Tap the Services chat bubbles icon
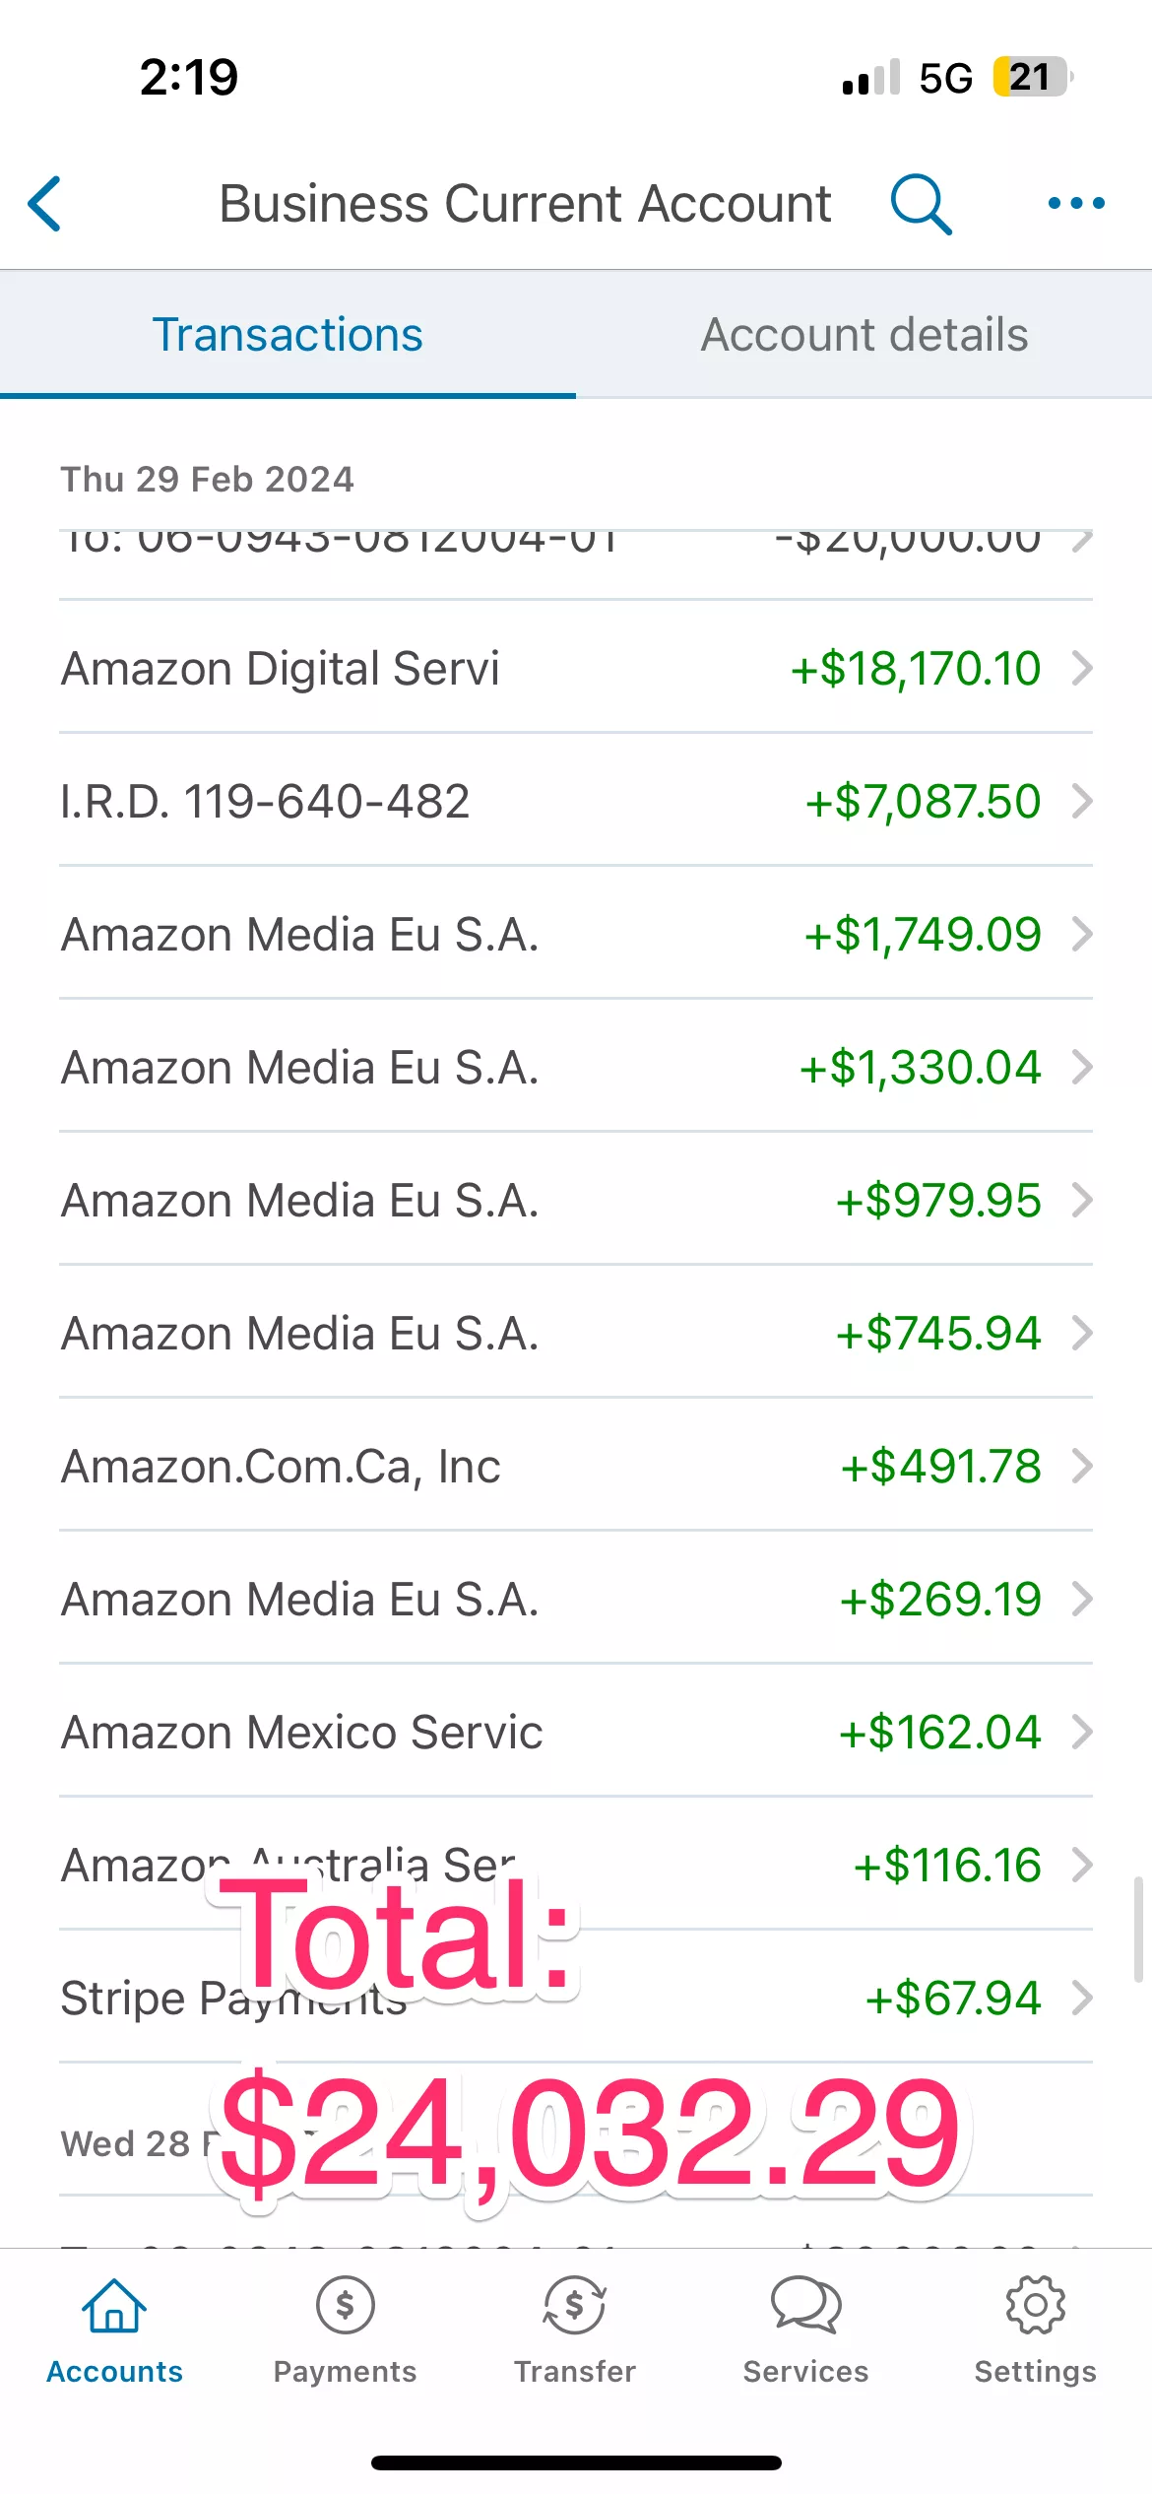 click(805, 2307)
